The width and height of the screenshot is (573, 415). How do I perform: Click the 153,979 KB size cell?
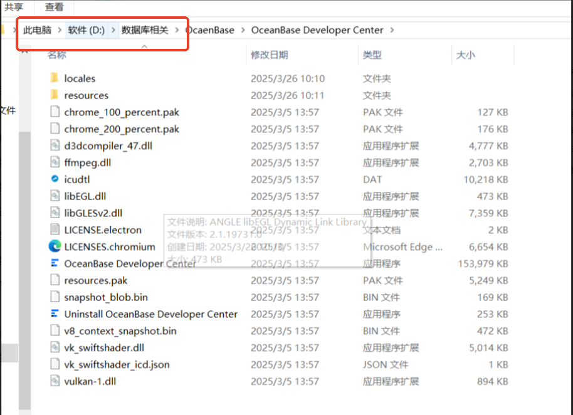point(483,263)
